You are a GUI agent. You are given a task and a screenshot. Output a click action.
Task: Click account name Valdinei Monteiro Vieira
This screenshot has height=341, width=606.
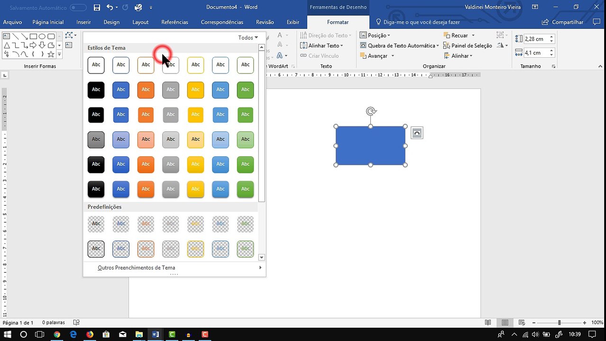(x=493, y=7)
